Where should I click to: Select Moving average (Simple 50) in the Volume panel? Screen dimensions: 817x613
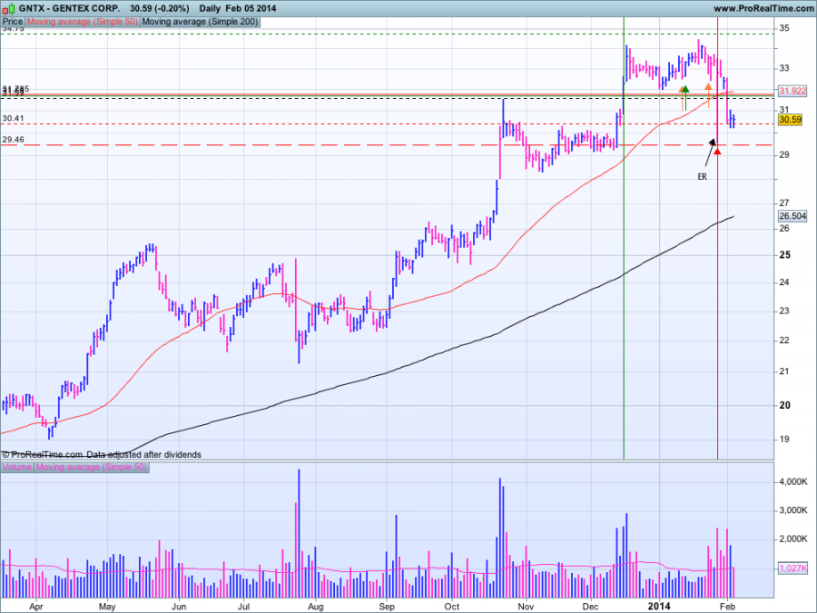[91, 467]
